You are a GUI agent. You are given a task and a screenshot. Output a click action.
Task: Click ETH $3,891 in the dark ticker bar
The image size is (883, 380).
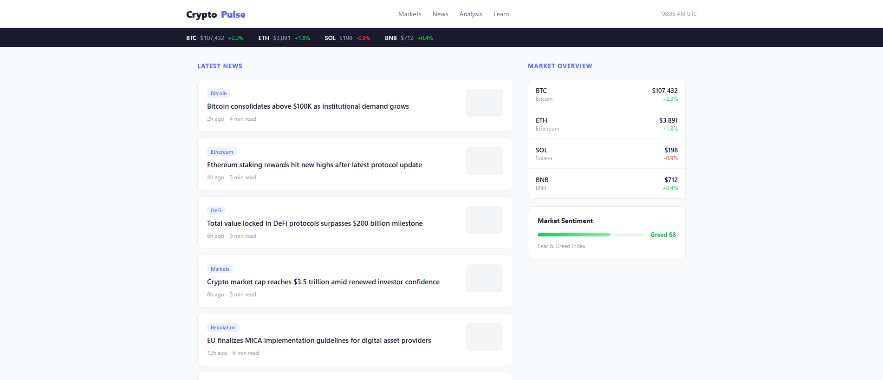pyautogui.click(x=284, y=38)
